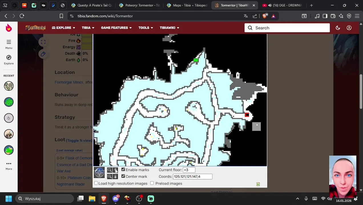Click the map compass rose icon
Screen dimensions: 363x205
99,173
